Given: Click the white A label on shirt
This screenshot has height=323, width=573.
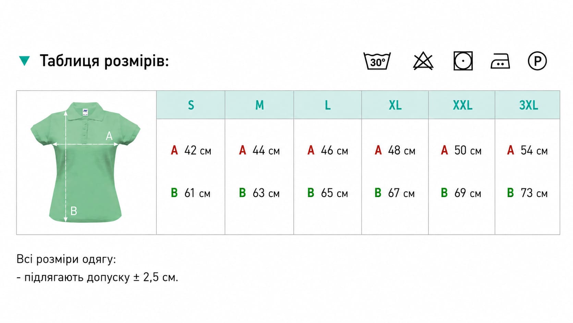Looking at the screenshot, I should [x=109, y=136].
